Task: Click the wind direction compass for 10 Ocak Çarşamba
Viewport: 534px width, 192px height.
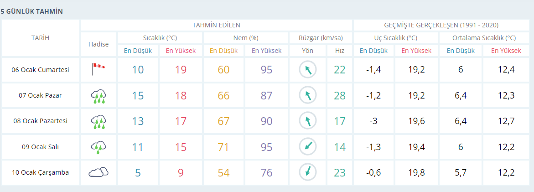Action: [x=307, y=172]
